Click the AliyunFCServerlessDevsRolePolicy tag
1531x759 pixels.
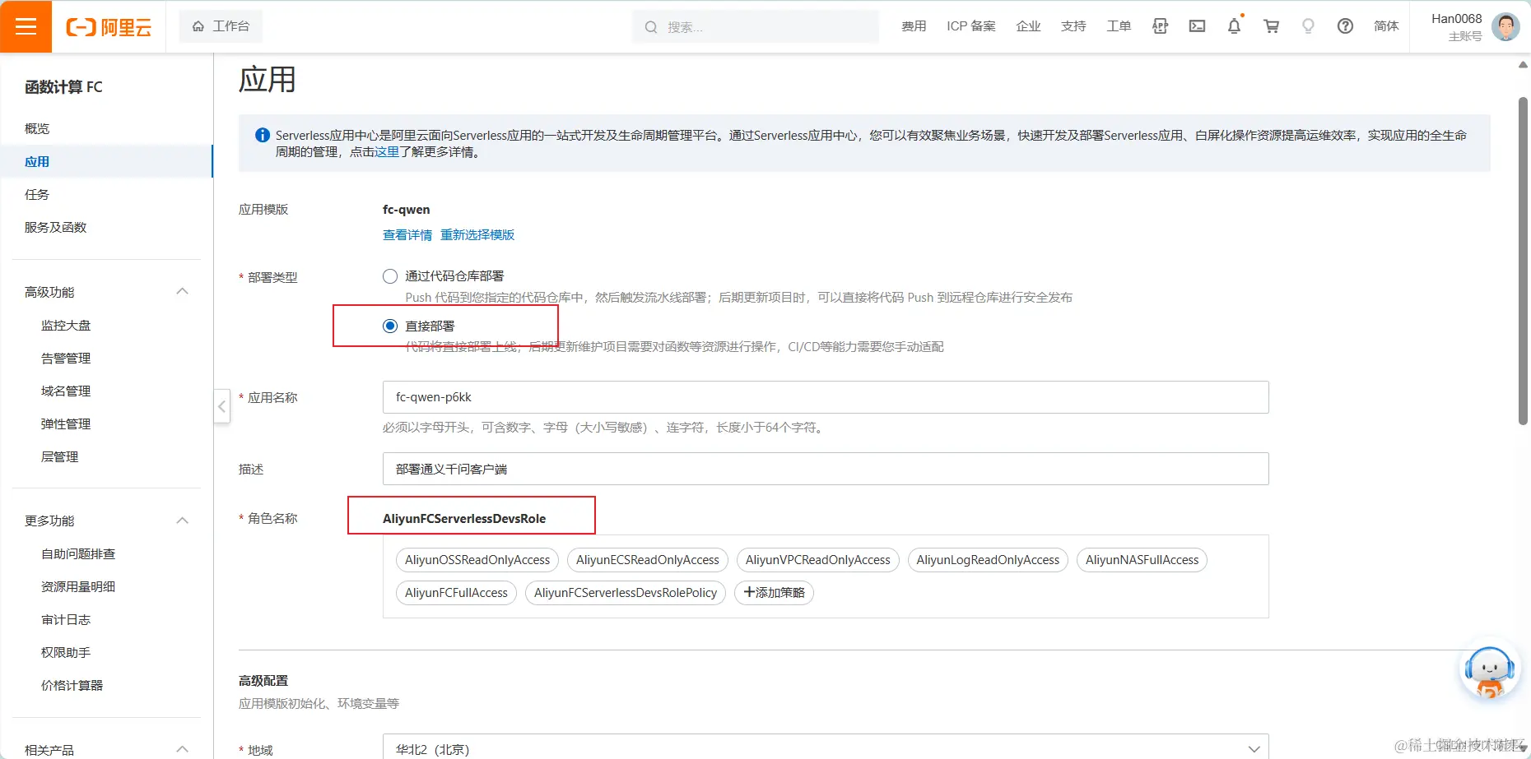point(626,593)
